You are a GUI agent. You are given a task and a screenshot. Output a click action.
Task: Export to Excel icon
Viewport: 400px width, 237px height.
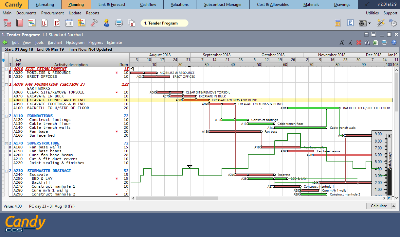375,42
